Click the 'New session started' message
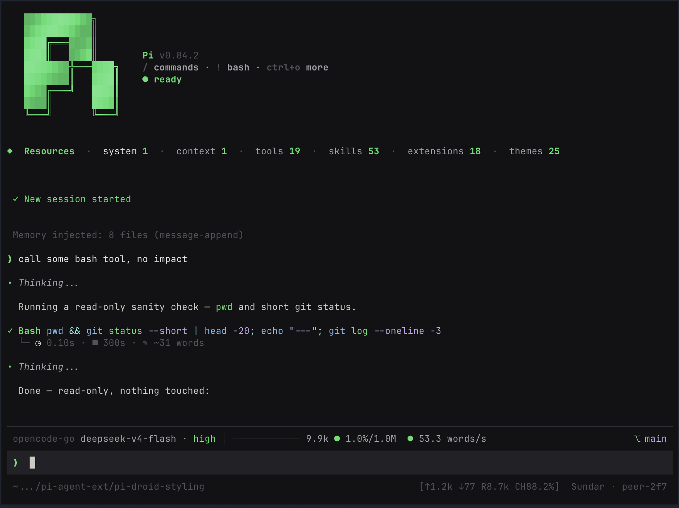The width and height of the screenshot is (679, 508). (x=78, y=199)
